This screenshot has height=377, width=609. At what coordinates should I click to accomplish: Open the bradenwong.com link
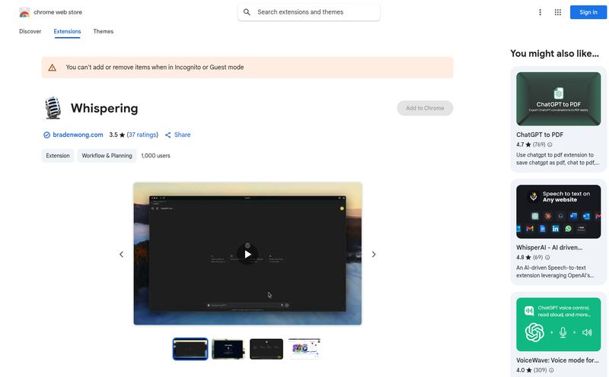coord(78,135)
